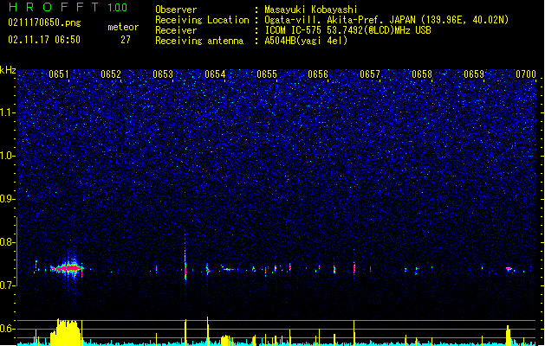Click location text Ogata-vill. Akita-Pref. JAPAN
This screenshot has height=346, width=545.
click(x=340, y=20)
